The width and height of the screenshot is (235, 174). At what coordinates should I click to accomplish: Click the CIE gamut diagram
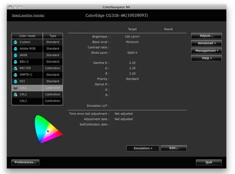(x=48, y=129)
